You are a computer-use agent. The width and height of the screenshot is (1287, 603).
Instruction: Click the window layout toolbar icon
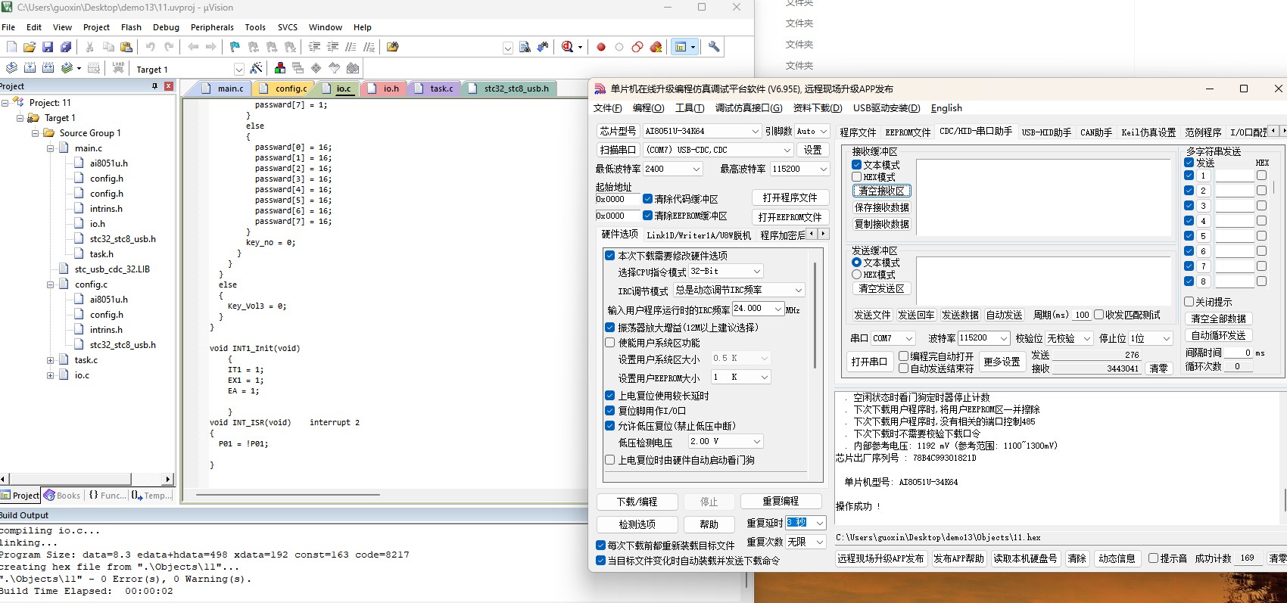(681, 47)
